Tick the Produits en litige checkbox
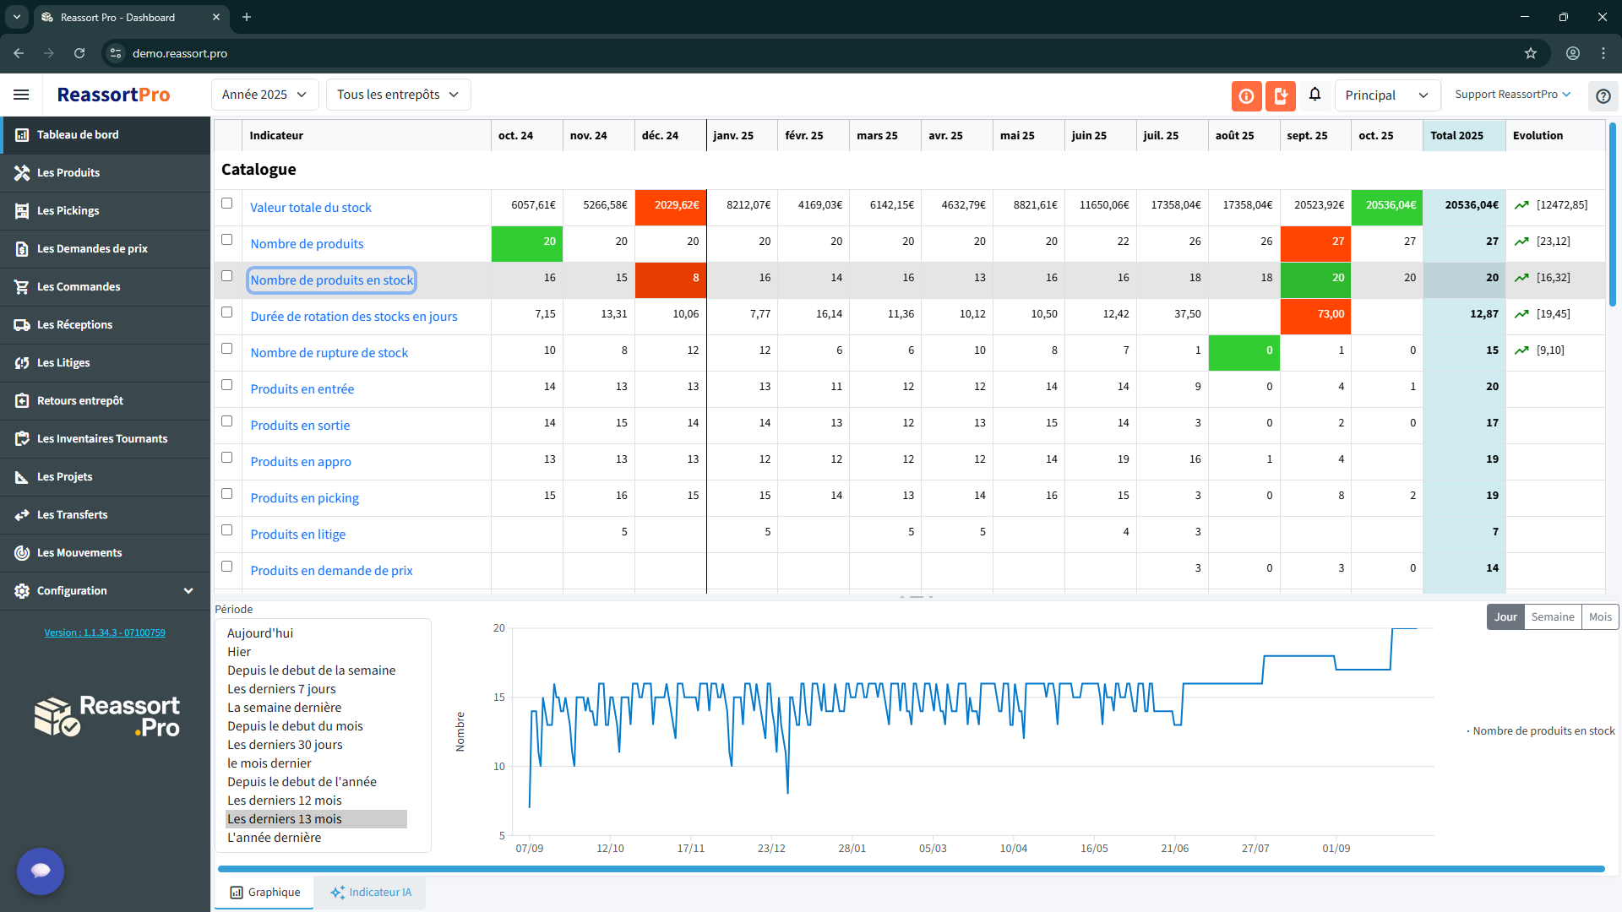Image resolution: width=1622 pixels, height=912 pixels. point(226,529)
